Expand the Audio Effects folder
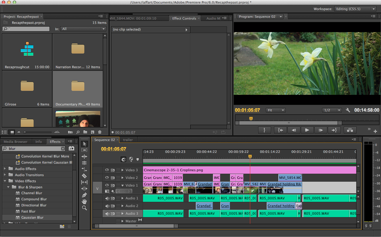This screenshot has width=381, height=237. coord(5,169)
